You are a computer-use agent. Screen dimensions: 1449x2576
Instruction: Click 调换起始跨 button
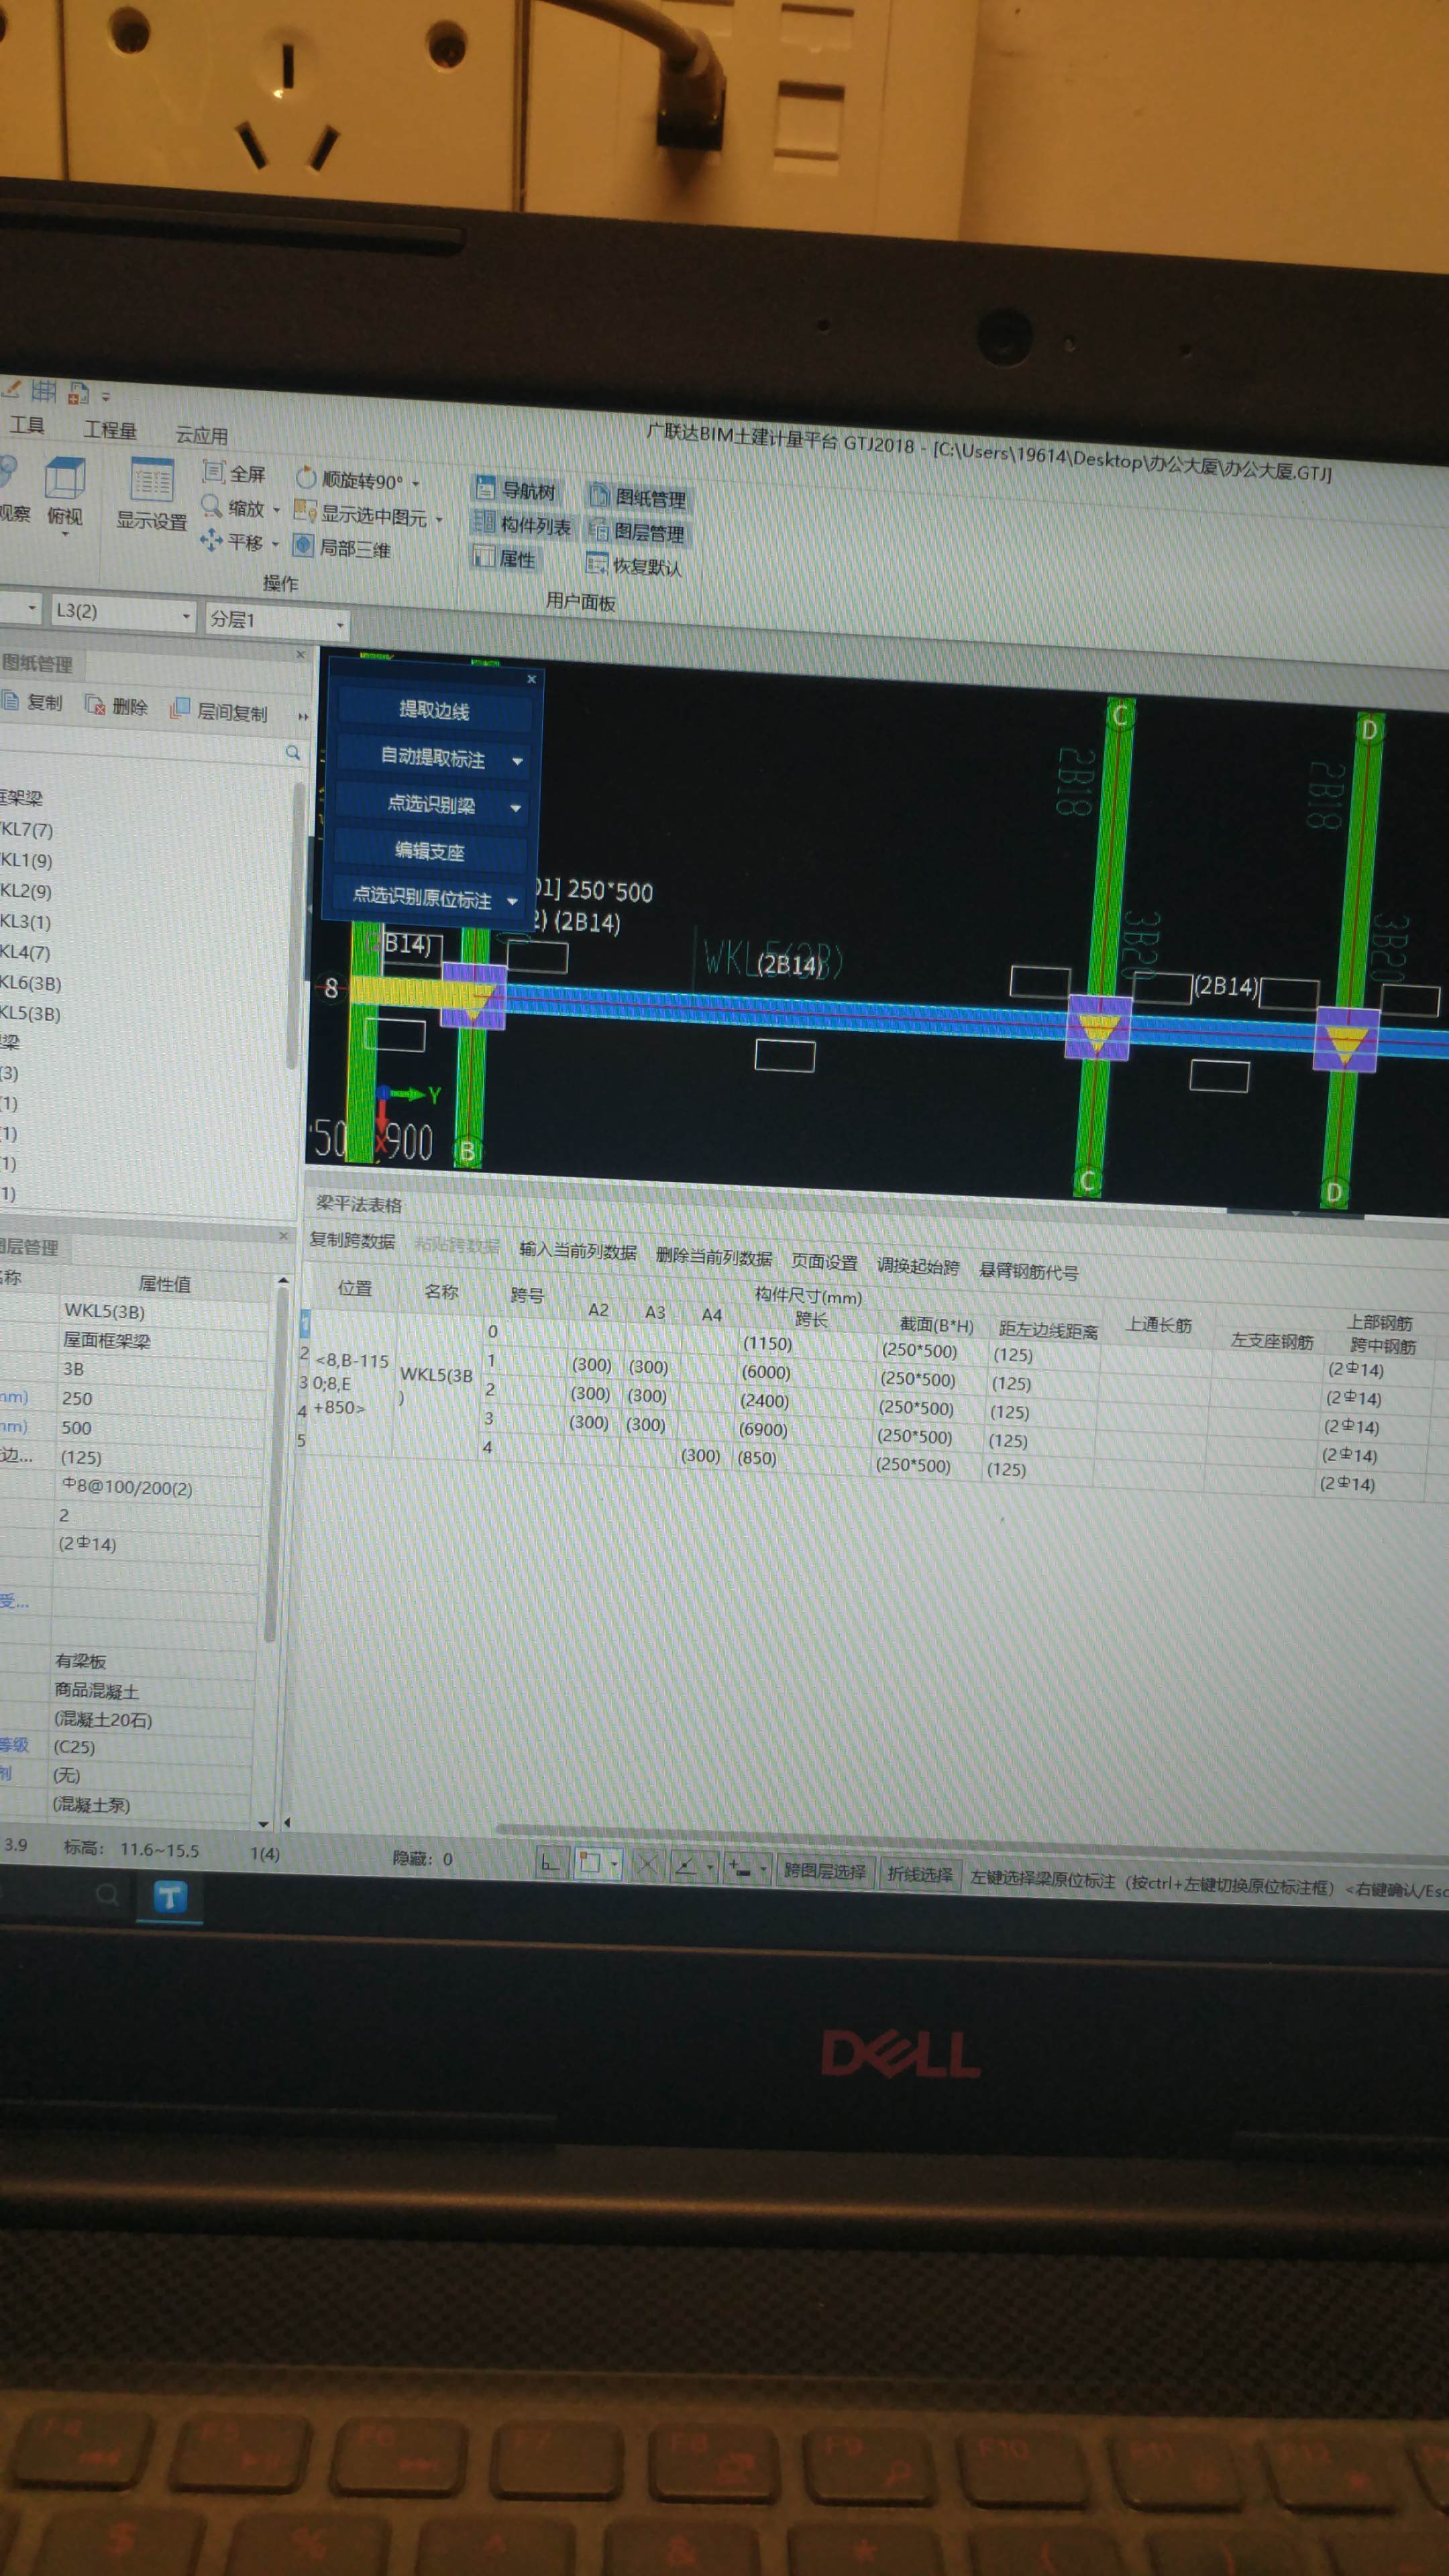tap(918, 1266)
